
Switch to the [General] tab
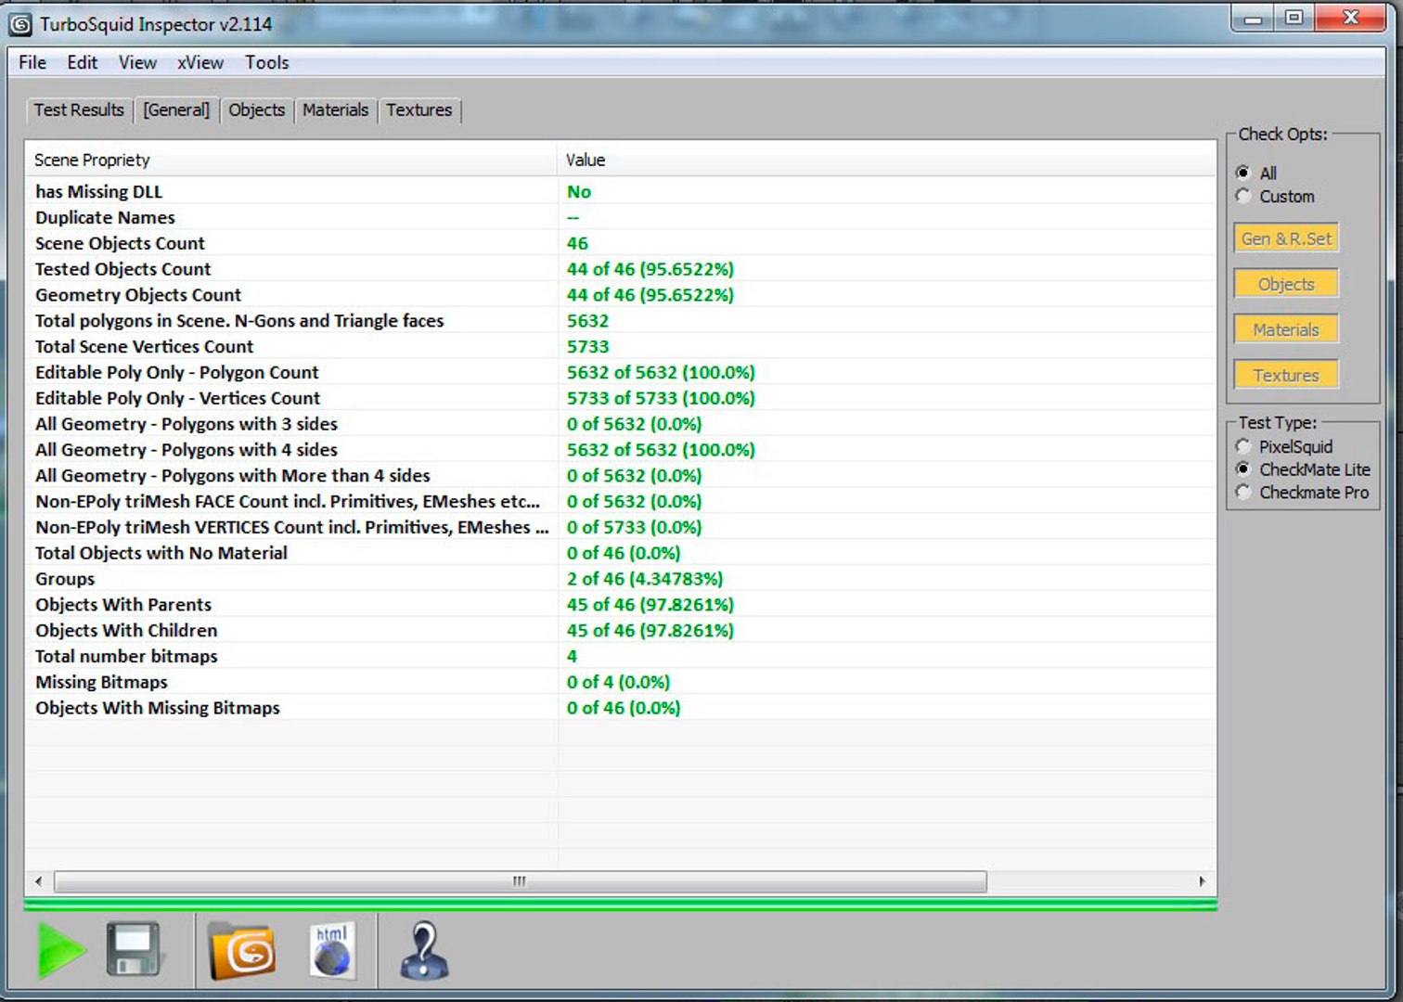pyautogui.click(x=176, y=110)
